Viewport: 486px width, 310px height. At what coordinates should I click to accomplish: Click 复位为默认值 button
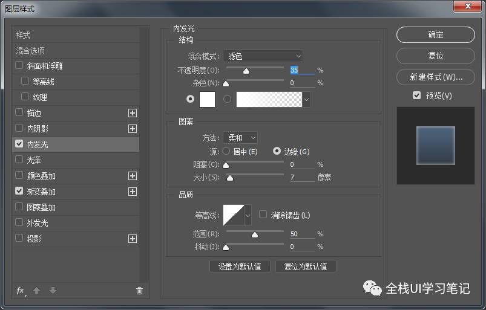306,266
